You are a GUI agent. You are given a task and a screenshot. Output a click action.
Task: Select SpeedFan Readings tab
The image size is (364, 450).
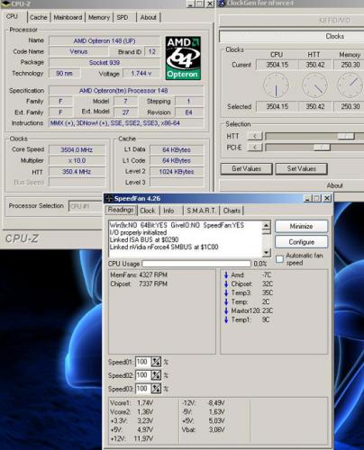pyautogui.click(x=121, y=210)
